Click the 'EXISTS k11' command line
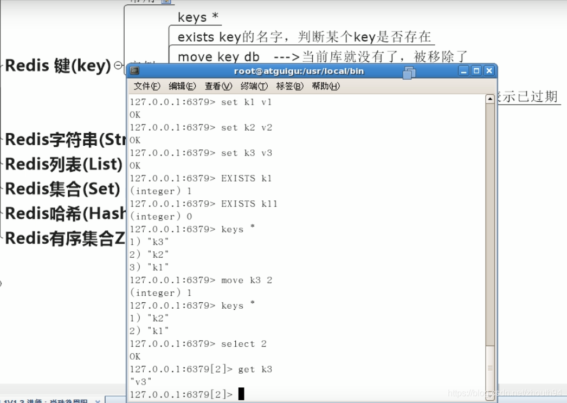 pos(204,204)
